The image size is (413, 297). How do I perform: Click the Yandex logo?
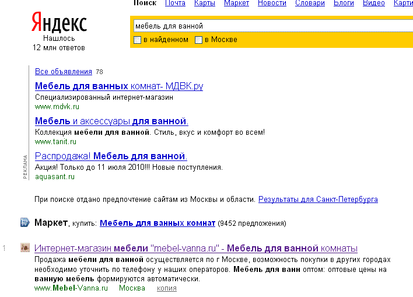pos(60,22)
